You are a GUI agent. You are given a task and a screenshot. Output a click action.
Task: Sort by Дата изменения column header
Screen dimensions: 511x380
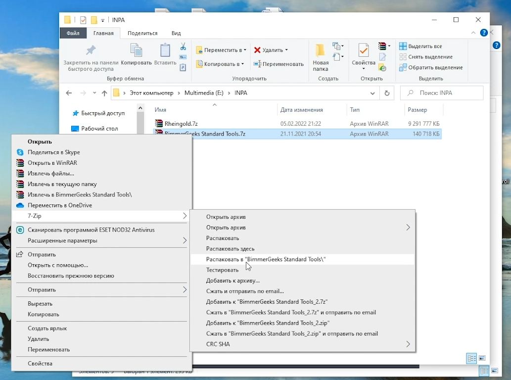click(301, 110)
